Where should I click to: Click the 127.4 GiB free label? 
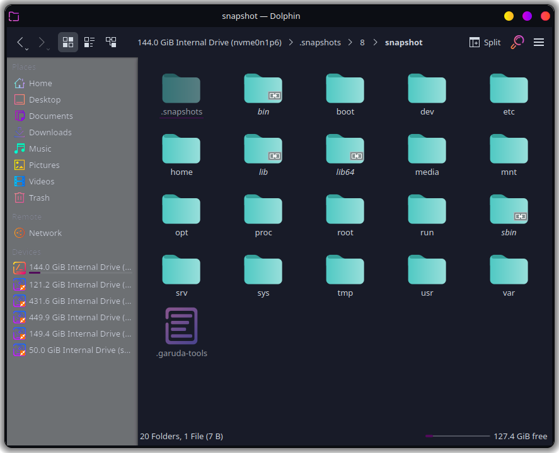[x=521, y=436]
